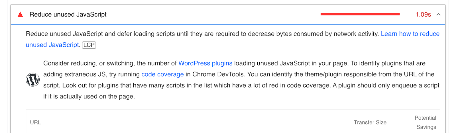This screenshot has width=456, height=133.
Task: Open the WordPress plugins link
Action: [x=205, y=63]
